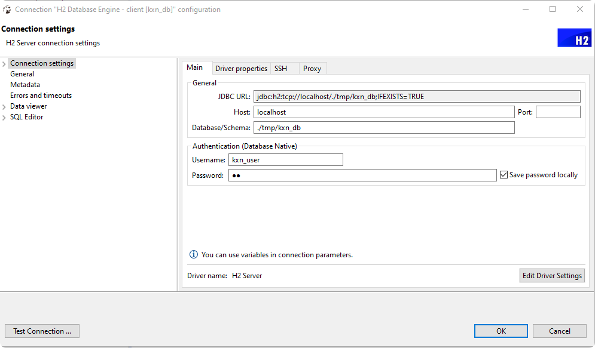Select SQL Editor tree item

pos(26,117)
